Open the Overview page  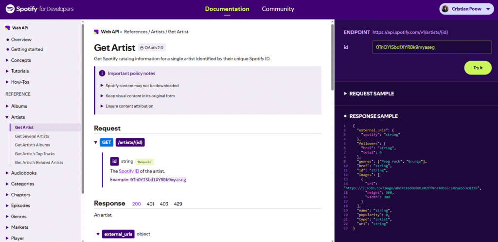pyautogui.click(x=21, y=40)
